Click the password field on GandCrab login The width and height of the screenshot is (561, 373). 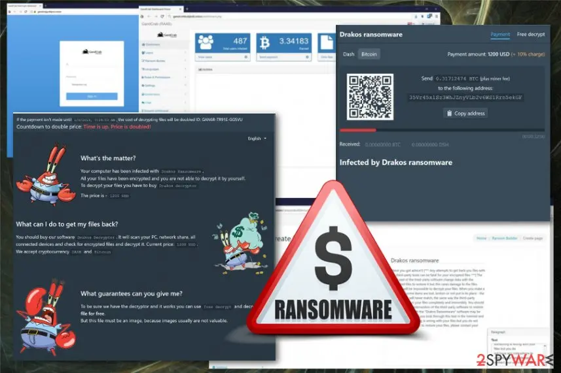[92, 76]
